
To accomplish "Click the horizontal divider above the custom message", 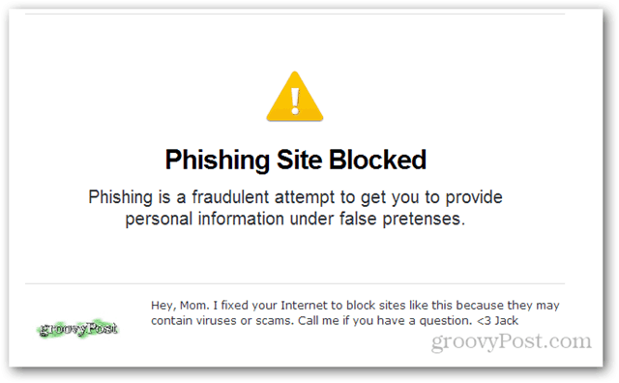I will point(295,283).
